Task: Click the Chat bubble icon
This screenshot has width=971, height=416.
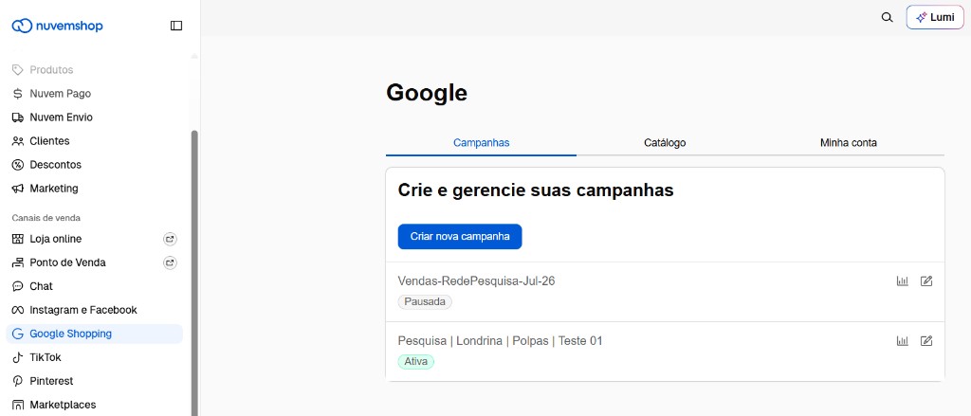Action: click(18, 286)
